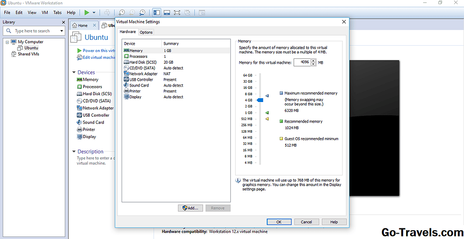The height and width of the screenshot is (239, 464).
Task: Click the green Power On toolbar icon
Action: click(86, 12)
